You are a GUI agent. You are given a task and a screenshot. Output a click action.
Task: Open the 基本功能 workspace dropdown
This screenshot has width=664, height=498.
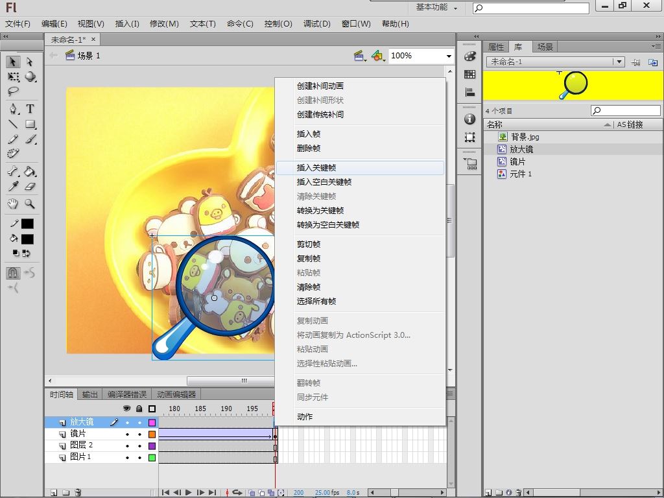436,7
